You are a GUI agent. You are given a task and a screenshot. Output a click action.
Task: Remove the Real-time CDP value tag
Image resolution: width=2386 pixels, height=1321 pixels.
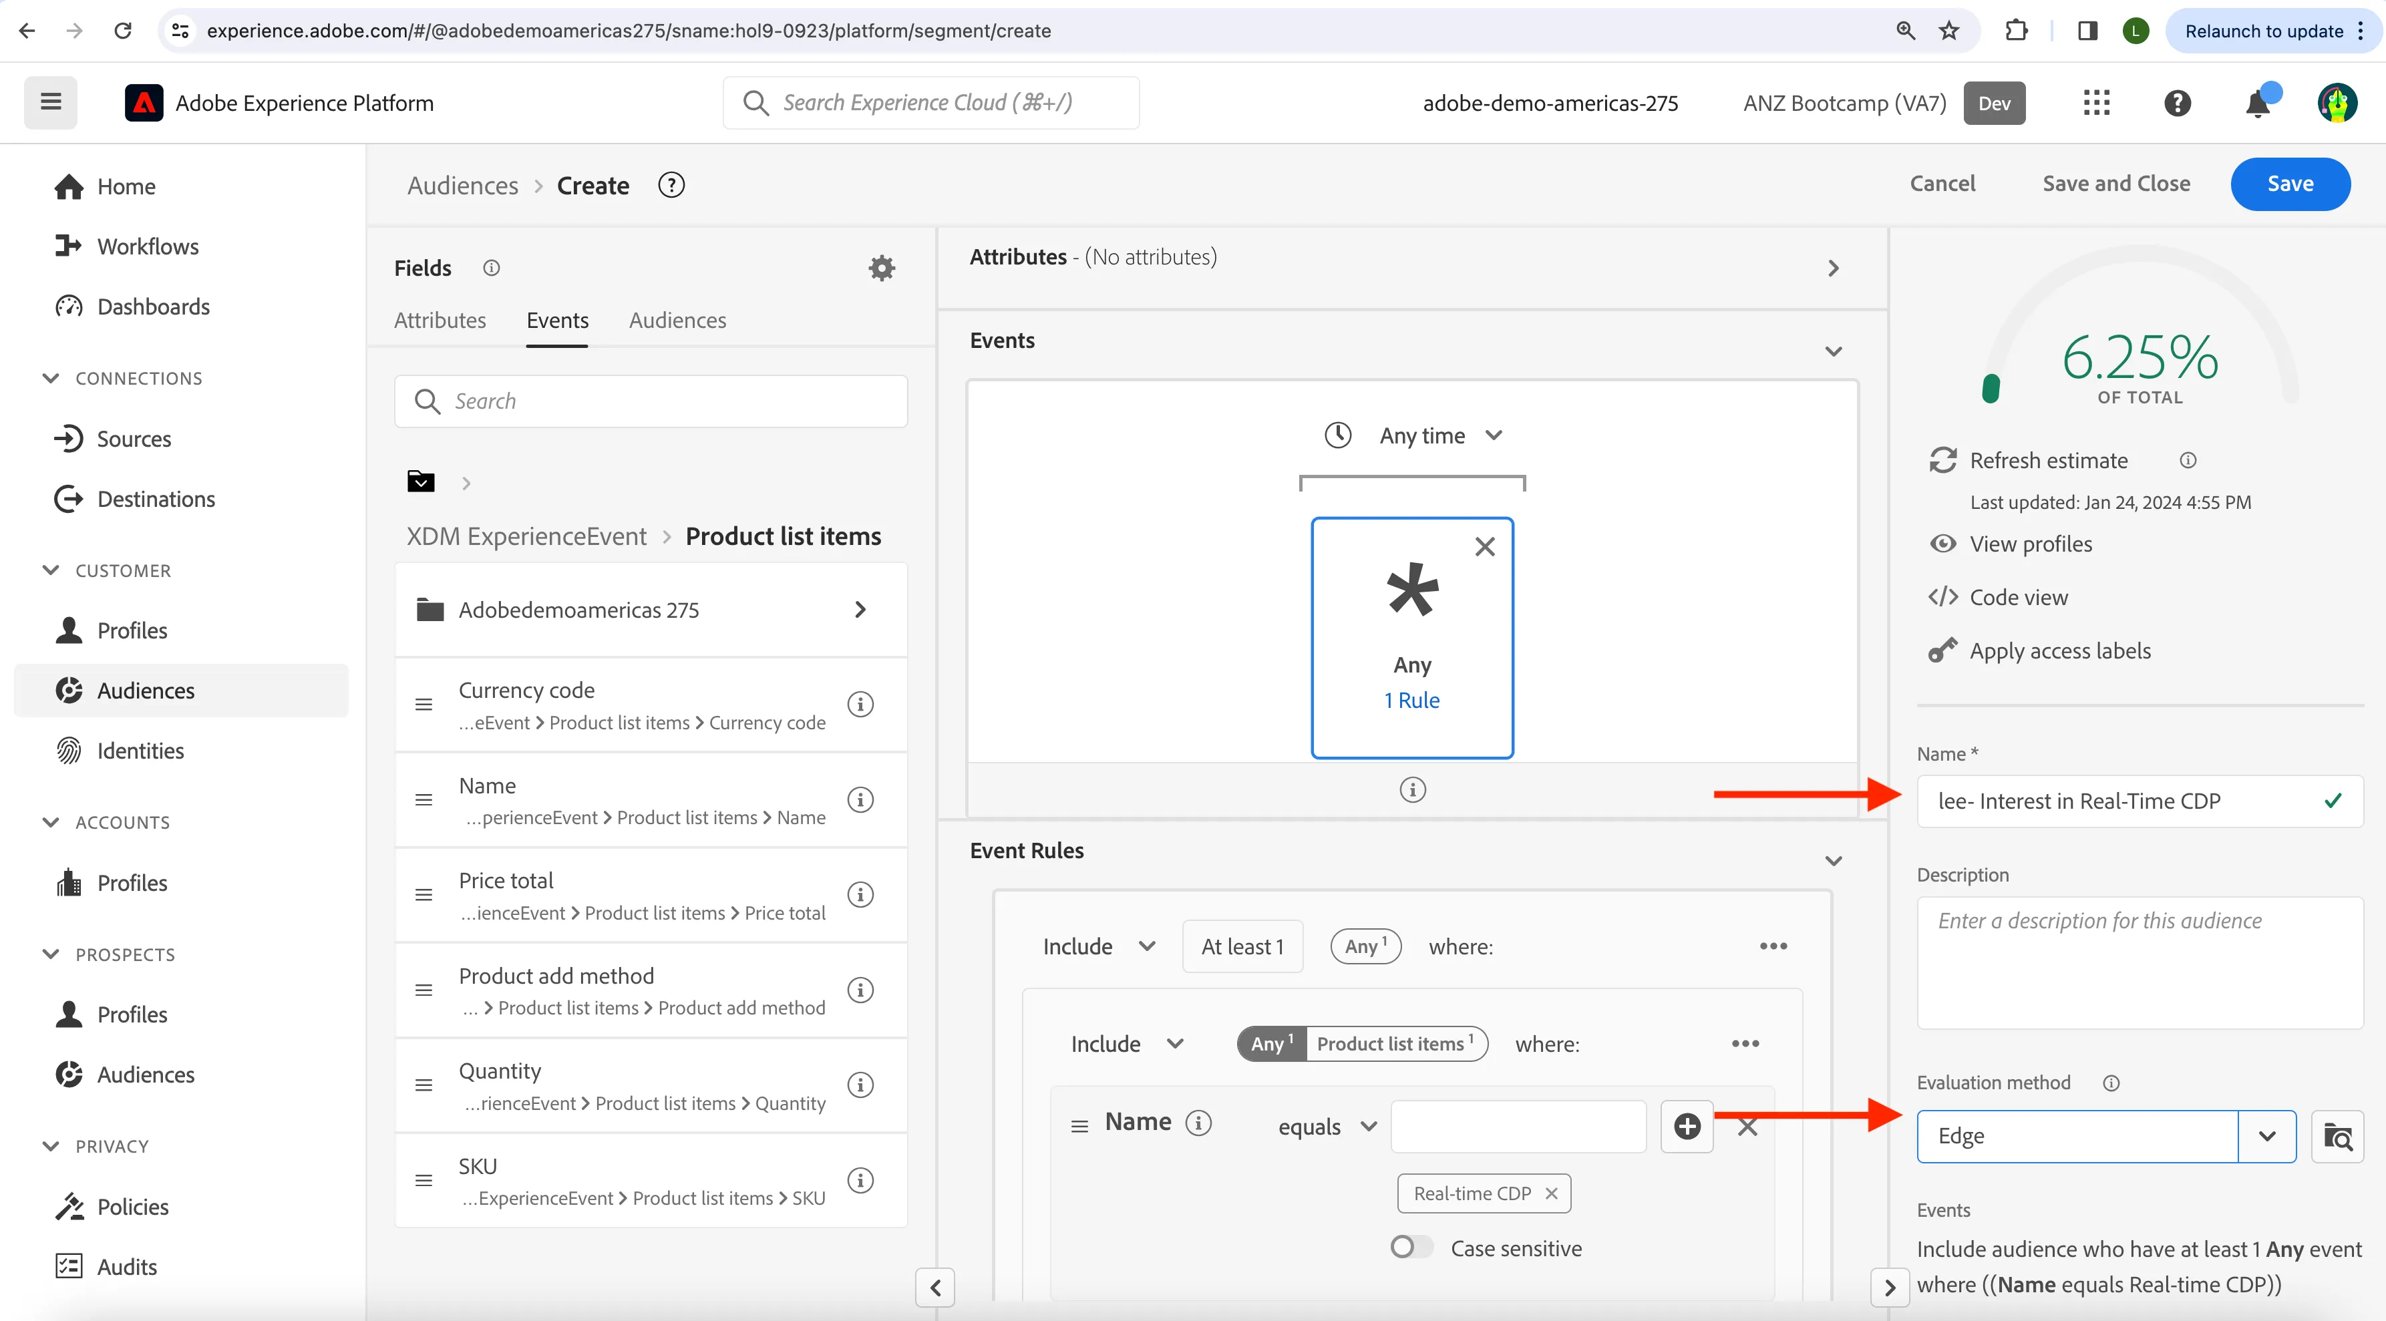tap(1552, 1194)
